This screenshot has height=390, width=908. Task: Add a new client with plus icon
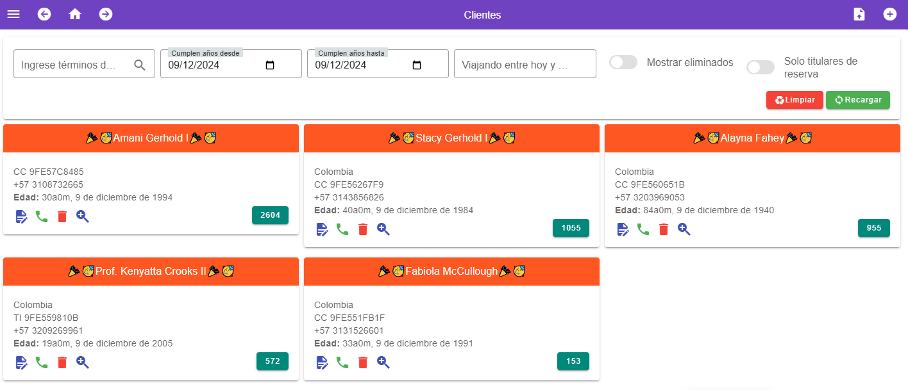(890, 14)
